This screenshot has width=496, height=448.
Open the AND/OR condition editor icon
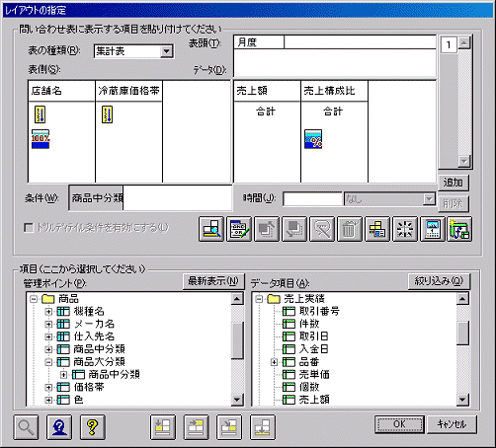tap(239, 229)
